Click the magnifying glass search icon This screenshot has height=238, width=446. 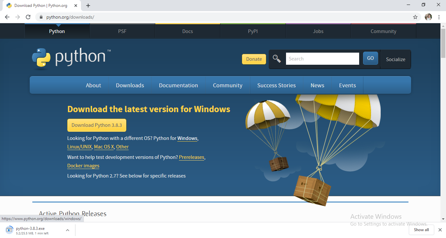(x=277, y=59)
